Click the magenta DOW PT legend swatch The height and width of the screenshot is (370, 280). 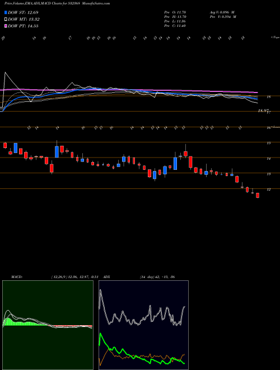click(x=6, y=26)
